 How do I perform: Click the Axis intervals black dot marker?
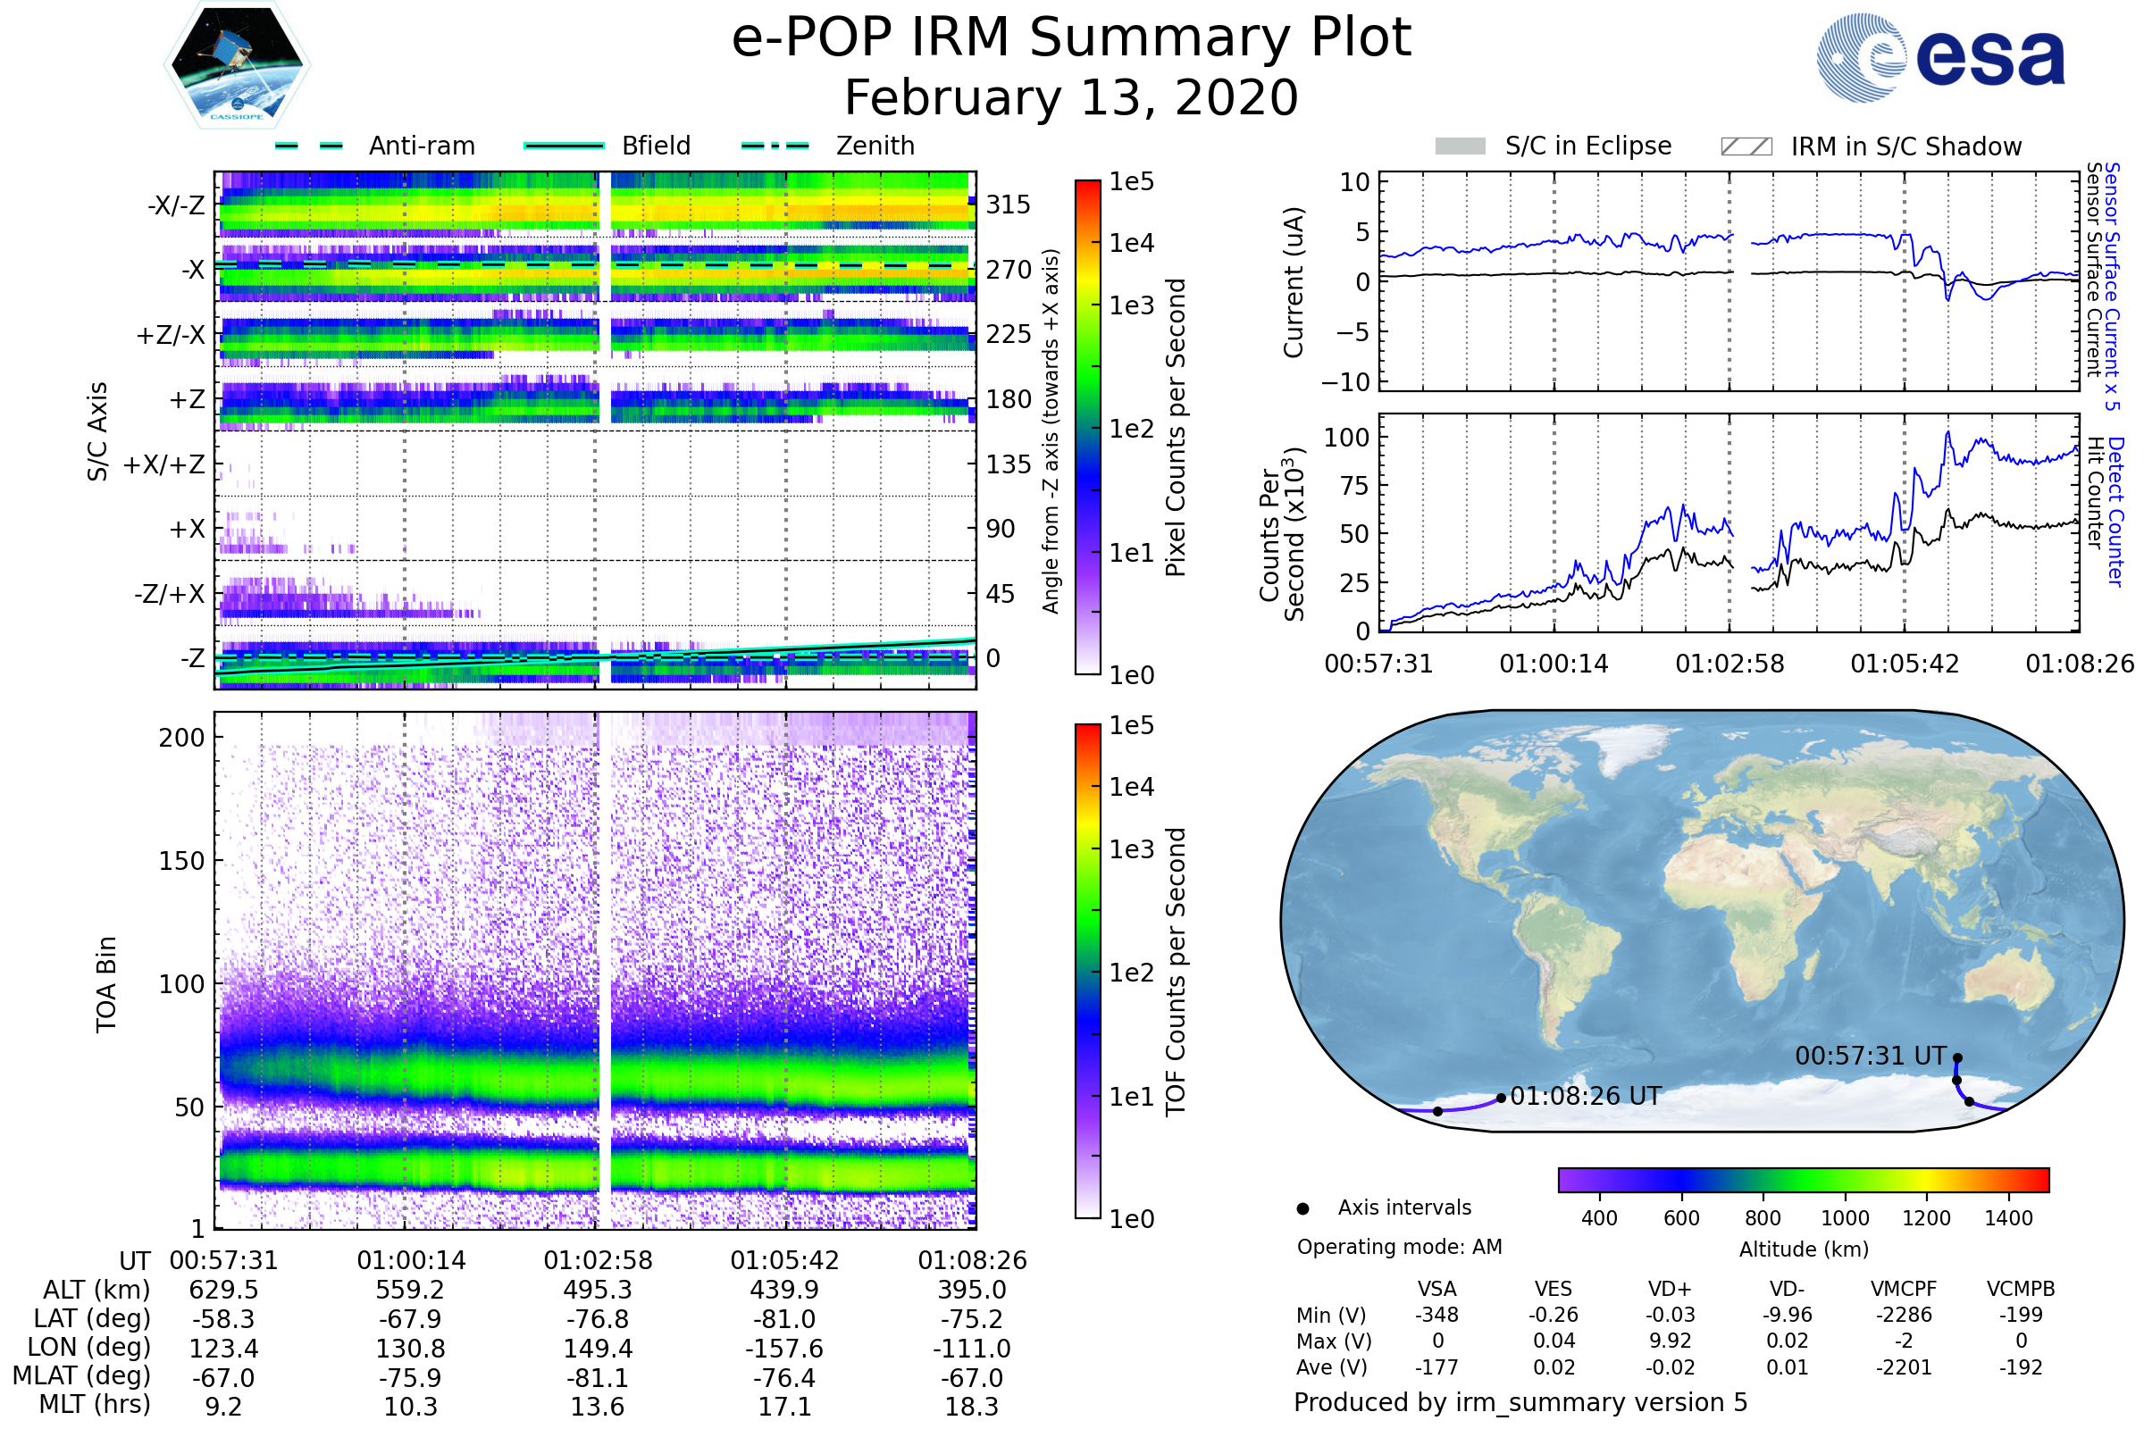[1302, 1208]
